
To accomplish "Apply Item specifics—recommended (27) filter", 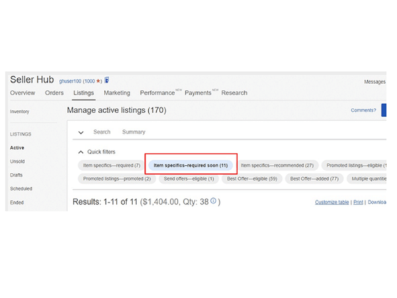I will tap(277, 166).
